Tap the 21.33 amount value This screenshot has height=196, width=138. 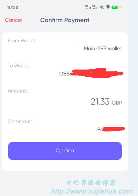click(100, 101)
